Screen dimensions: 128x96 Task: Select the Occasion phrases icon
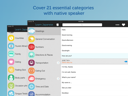(11, 86)
